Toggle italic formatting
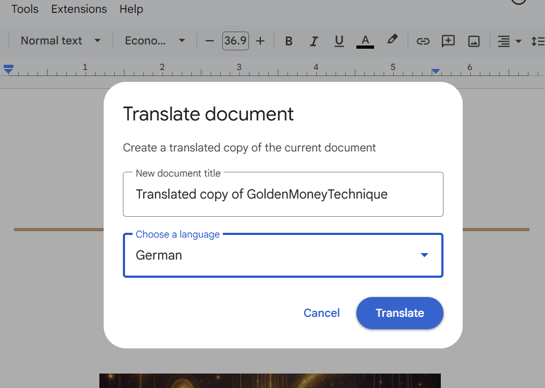Viewport: 545px width, 388px height. tap(314, 41)
